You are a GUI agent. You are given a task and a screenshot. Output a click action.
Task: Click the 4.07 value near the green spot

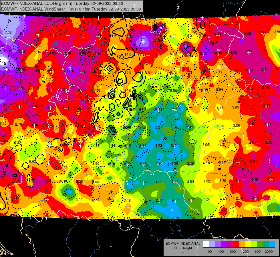[63, 199]
